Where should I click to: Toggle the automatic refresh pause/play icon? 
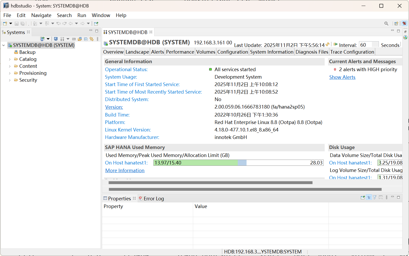coord(336,44)
